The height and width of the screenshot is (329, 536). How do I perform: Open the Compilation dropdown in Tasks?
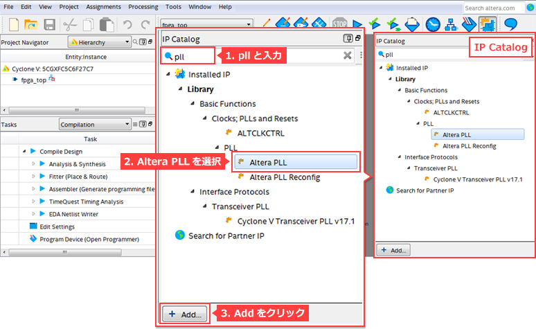click(x=95, y=125)
